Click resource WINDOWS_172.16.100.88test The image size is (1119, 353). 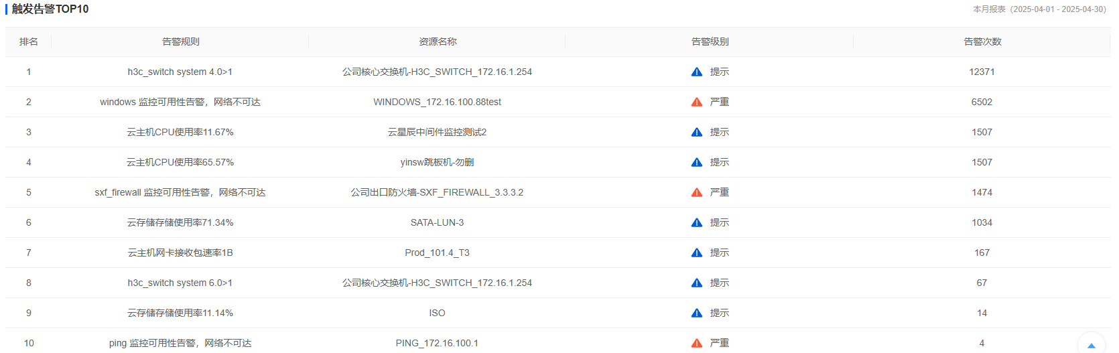[438, 102]
